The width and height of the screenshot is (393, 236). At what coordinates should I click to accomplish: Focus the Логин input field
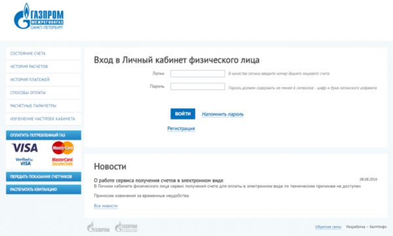tap(198, 74)
